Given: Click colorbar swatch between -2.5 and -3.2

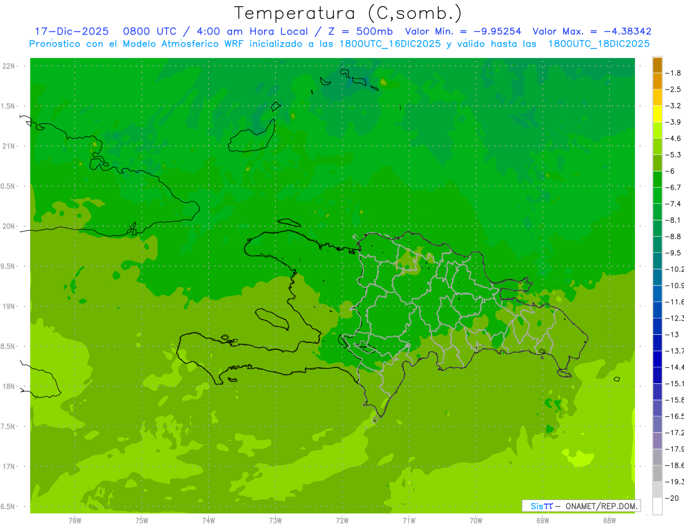Looking at the screenshot, I should 657,98.
